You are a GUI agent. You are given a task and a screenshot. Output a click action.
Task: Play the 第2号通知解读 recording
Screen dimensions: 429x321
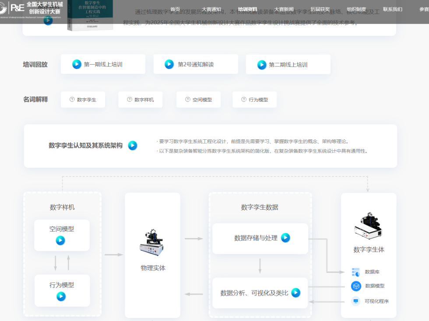coord(169,64)
